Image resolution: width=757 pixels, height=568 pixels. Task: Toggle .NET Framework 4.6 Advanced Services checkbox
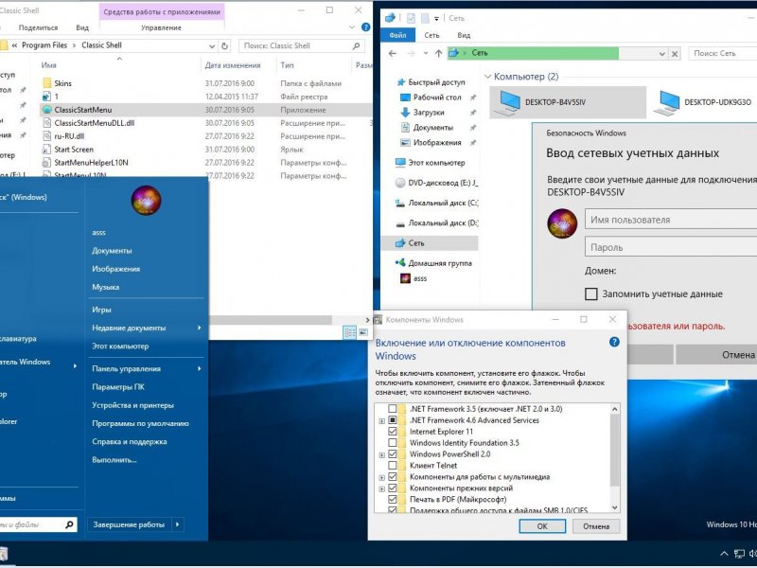(x=393, y=420)
